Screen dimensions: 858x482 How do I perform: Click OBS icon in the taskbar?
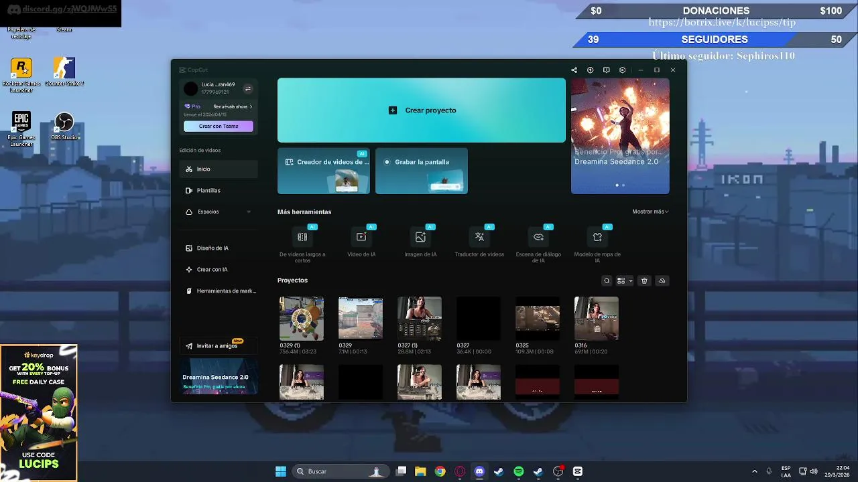pos(558,471)
